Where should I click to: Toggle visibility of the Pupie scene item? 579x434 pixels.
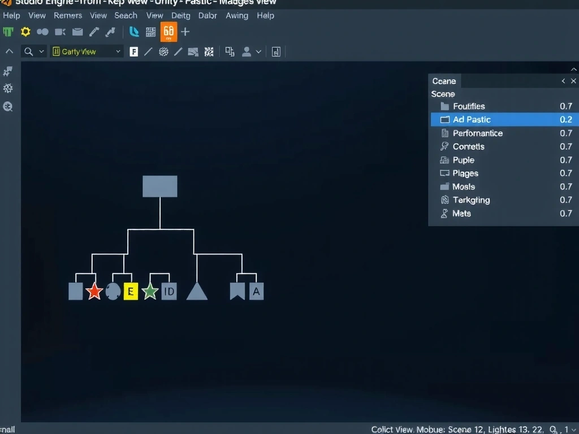click(x=445, y=160)
